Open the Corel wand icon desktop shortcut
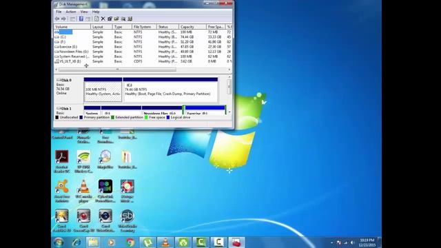The height and width of the screenshot is (248, 441). tap(62, 220)
